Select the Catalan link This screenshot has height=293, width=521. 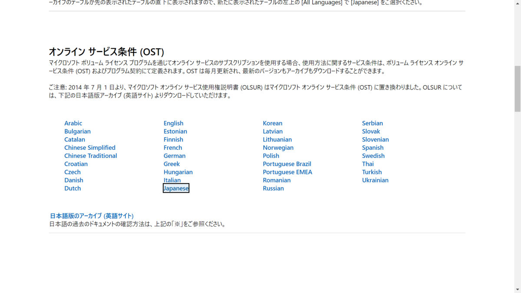click(x=75, y=140)
